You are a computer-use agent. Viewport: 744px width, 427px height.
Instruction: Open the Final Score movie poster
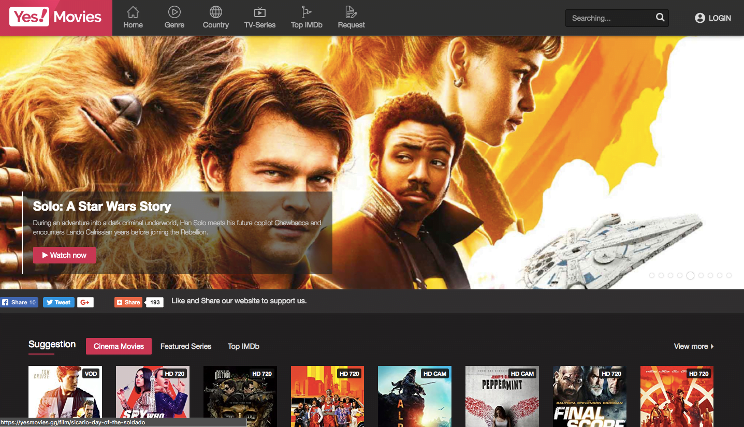click(x=590, y=396)
